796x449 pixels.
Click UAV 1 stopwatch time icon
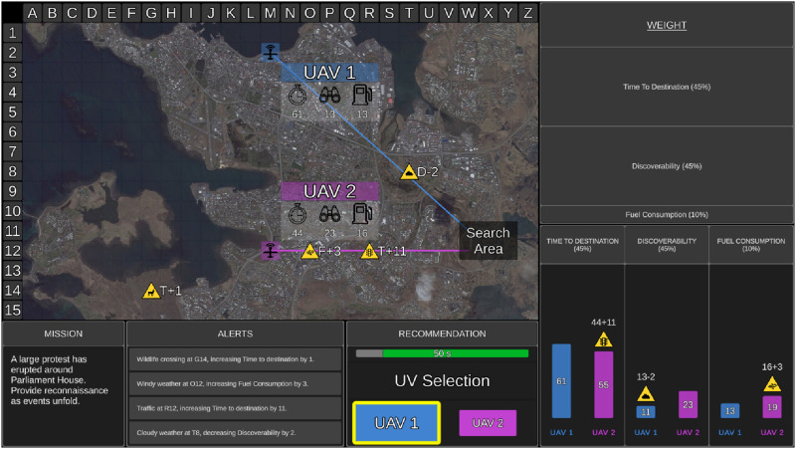pos(298,96)
